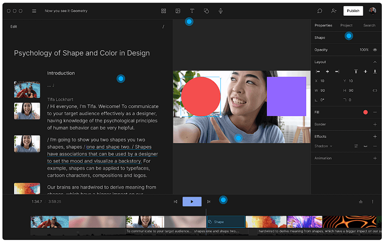Open Shadow settings sliders icon
This screenshot has width=384, height=242.
click(356, 146)
